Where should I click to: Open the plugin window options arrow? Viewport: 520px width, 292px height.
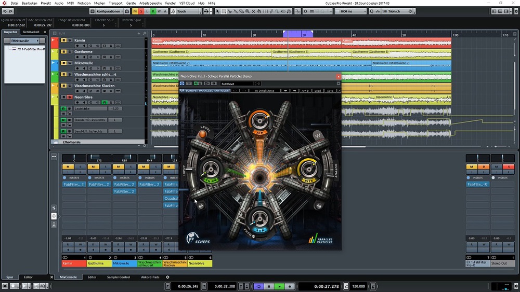[x=339, y=84]
